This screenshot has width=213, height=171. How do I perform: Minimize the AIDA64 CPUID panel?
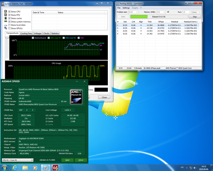pyautogui.click(x=77, y=81)
